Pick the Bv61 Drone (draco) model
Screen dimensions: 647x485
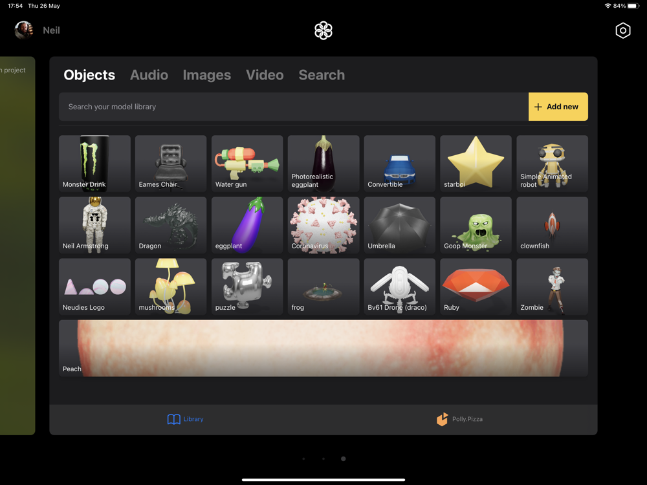(399, 286)
